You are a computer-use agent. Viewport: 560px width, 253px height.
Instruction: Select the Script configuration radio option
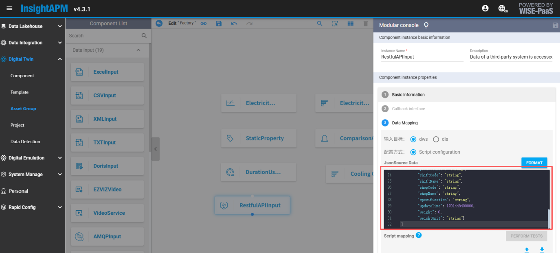[x=413, y=152]
